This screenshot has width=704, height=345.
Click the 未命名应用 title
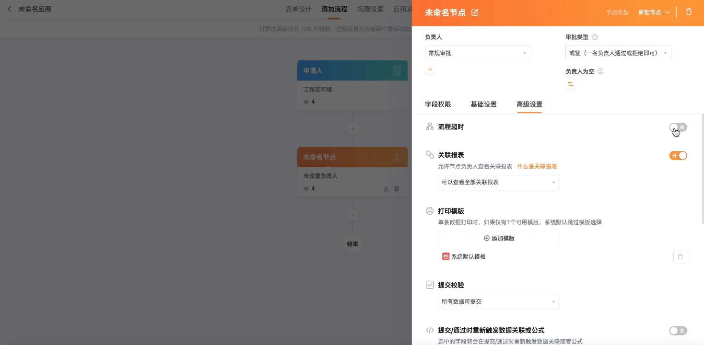pyautogui.click(x=35, y=9)
